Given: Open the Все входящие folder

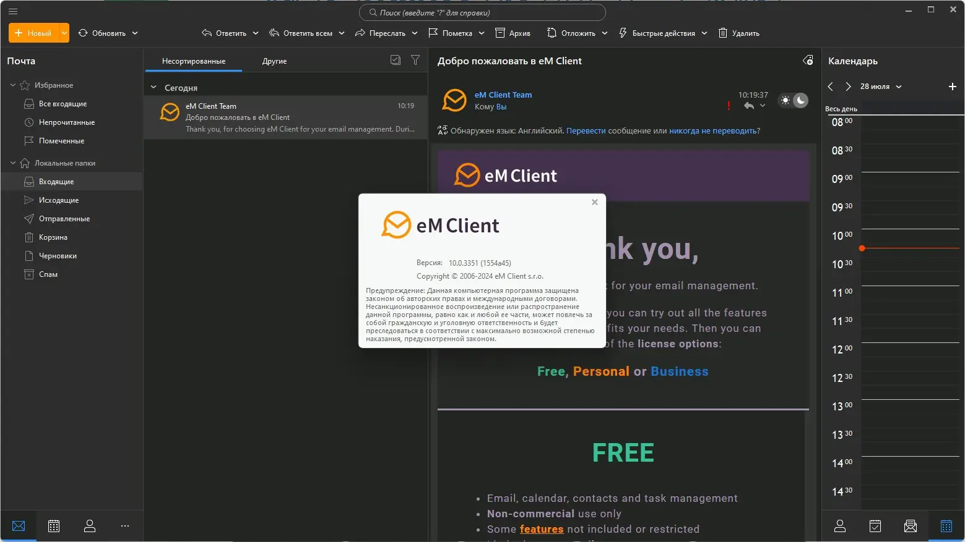Looking at the screenshot, I should (72, 104).
